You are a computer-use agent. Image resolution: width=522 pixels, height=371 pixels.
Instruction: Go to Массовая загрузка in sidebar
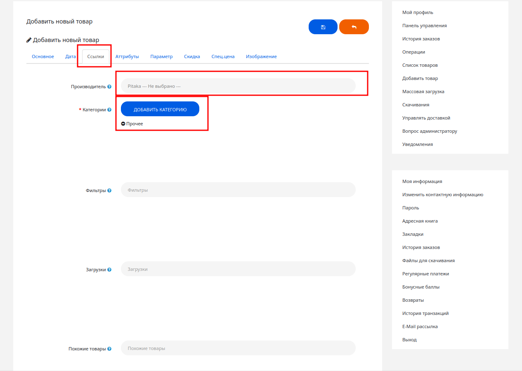pos(423,92)
